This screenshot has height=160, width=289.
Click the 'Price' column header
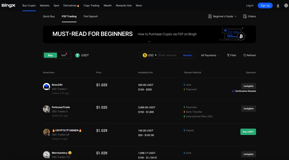pyautogui.click(x=98, y=73)
